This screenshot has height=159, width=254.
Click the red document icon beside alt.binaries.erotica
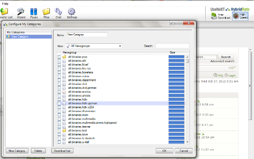(64, 92)
